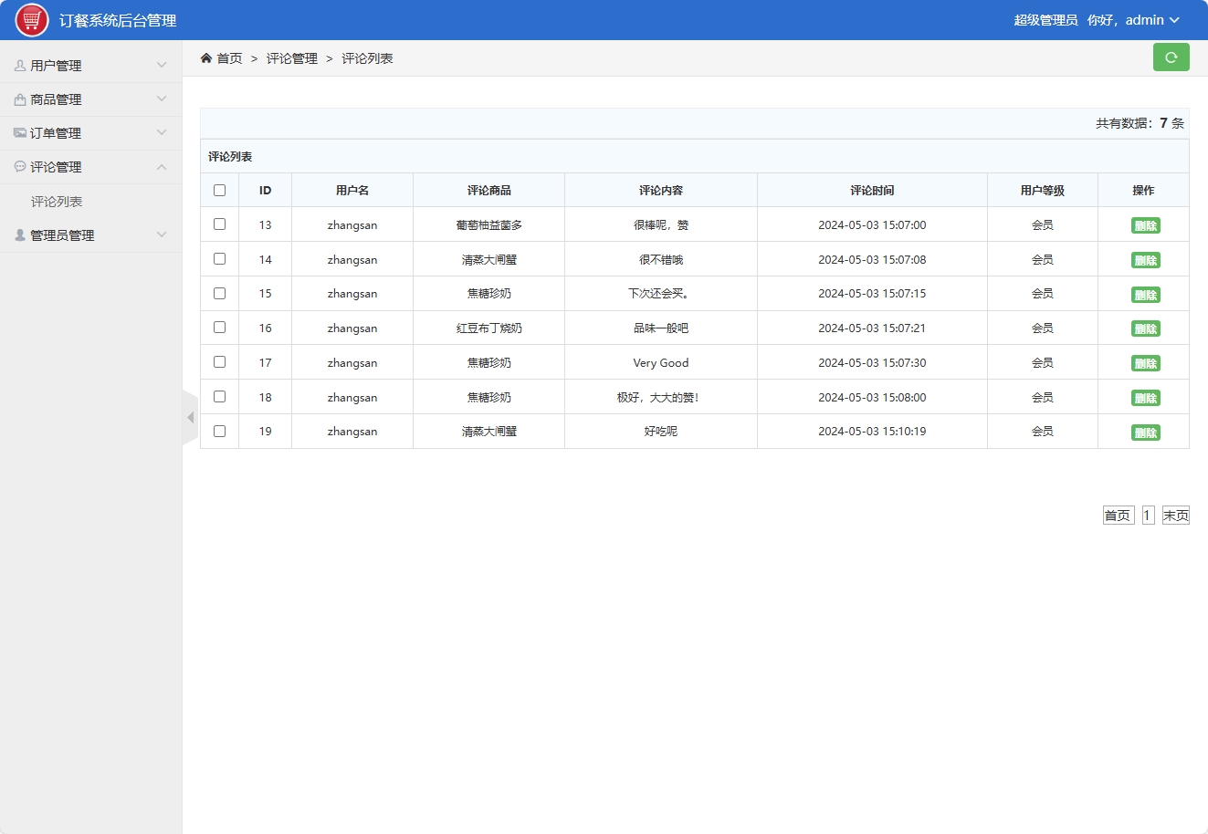Check the checkbox for comment ID 19
Screen dimensions: 1208x834
click(x=219, y=431)
